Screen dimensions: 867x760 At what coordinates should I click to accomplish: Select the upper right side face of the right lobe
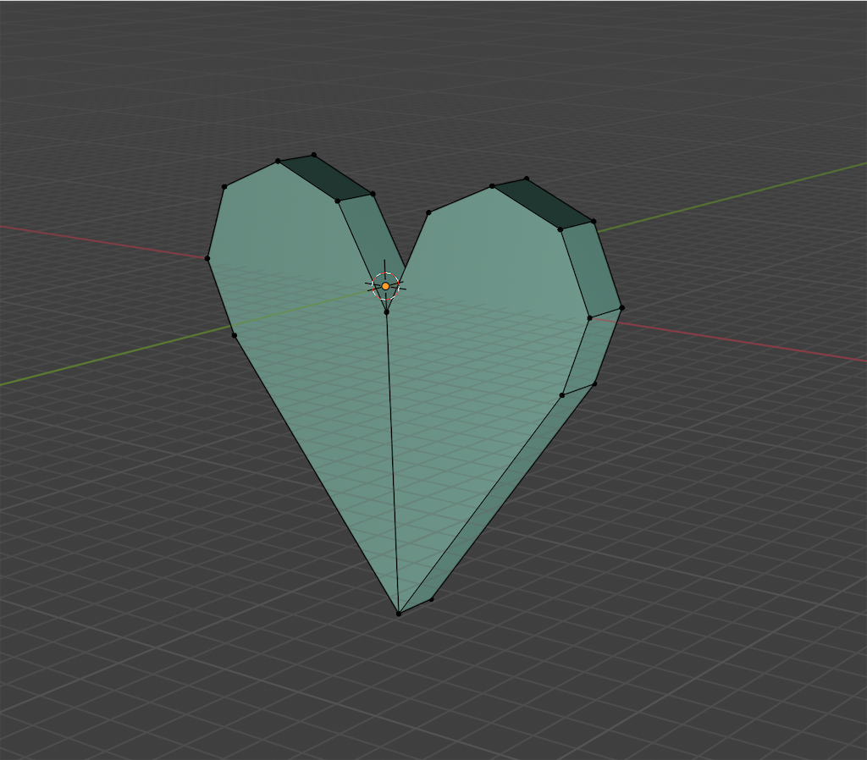(x=591, y=268)
